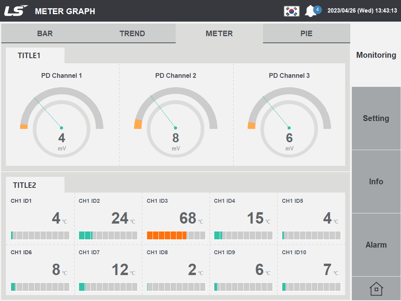Switch to the BAR graph view
Screen dimensions: 401x301
[x=45, y=33]
